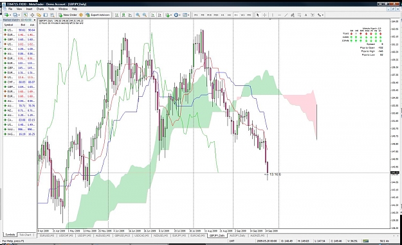The height and width of the screenshot is (245, 402).
Task: Open the Strategy Tester icon
Action: [x=52, y=15]
